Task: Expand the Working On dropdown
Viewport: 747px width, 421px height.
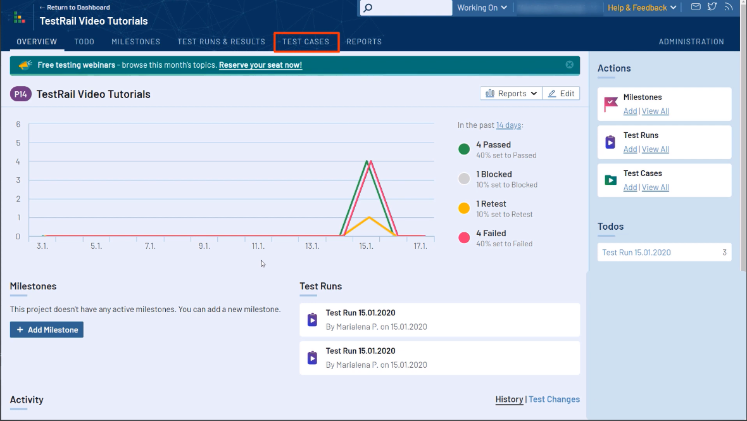Action: tap(482, 8)
